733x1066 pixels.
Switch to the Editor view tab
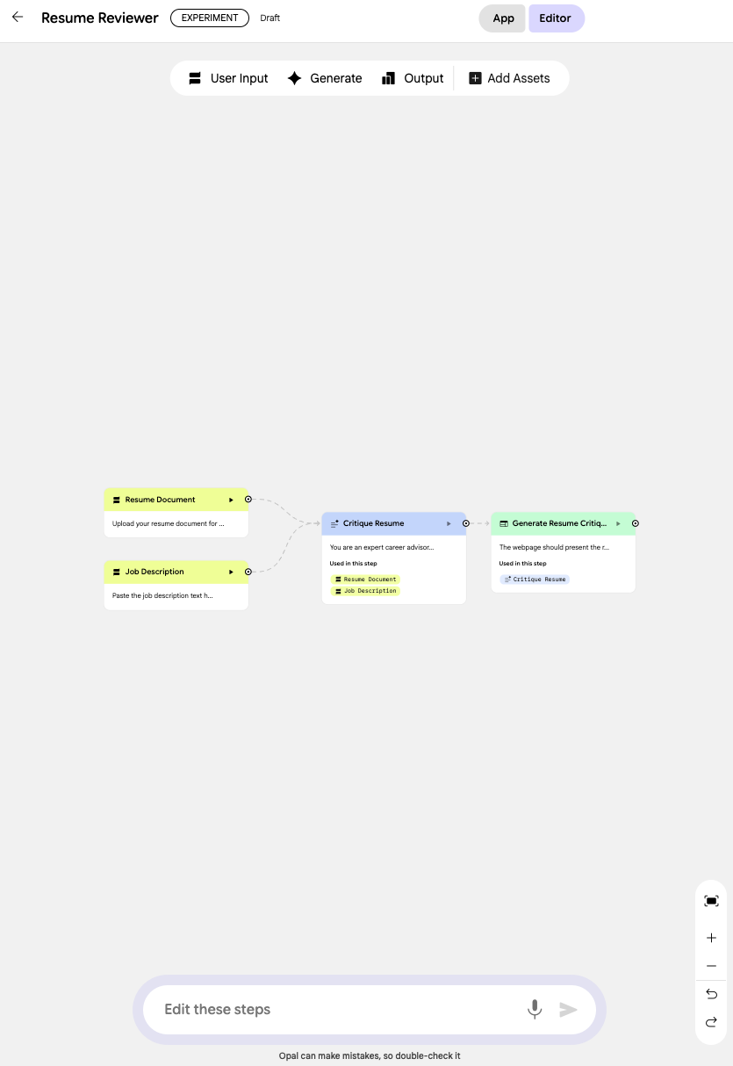[555, 18]
